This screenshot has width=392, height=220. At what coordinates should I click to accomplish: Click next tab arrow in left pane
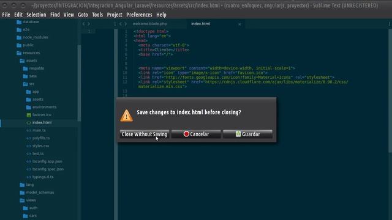point(89,24)
